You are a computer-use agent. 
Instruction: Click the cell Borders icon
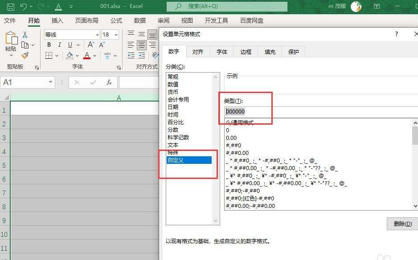point(49,56)
